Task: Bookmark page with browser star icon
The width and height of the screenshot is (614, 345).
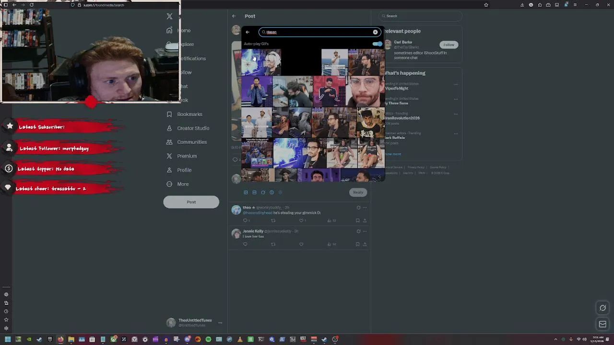Action: [x=486, y=5]
